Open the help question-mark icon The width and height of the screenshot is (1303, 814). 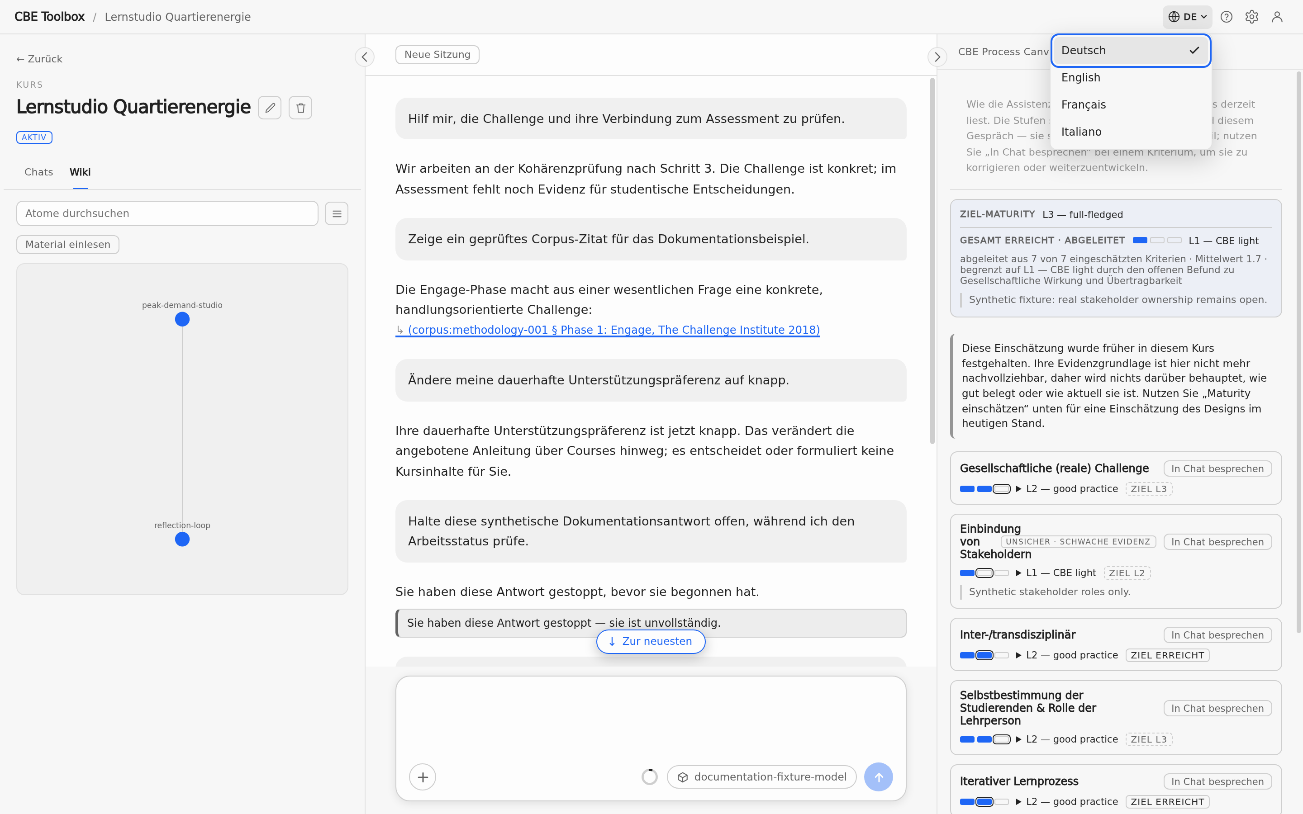tap(1226, 17)
